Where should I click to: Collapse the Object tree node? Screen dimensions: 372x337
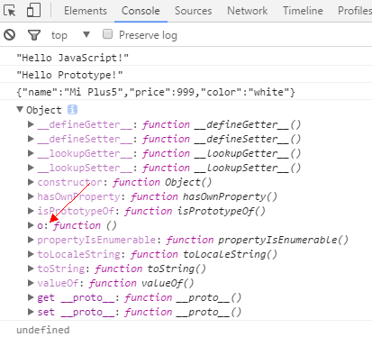click(x=20, y=109)
